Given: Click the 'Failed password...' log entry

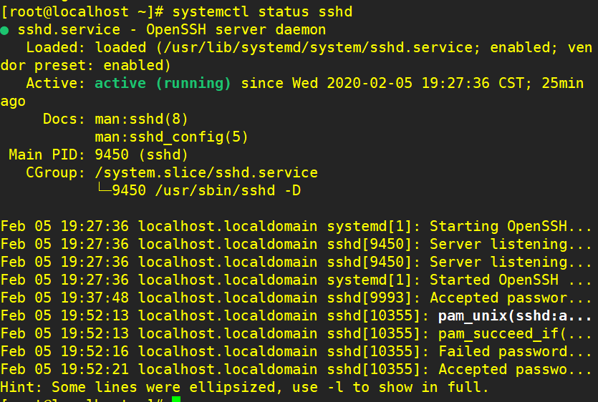Looking at the screenshot, I should click(x=515, y=351).
